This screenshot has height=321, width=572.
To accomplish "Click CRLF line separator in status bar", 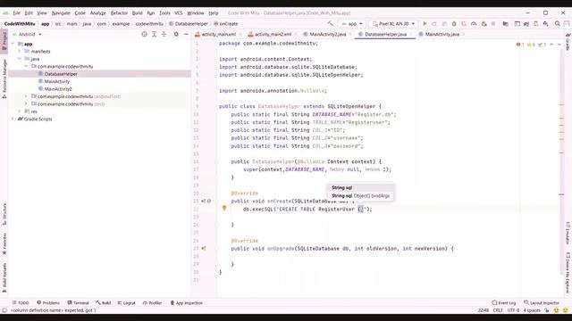I will [x=498, y=310].
